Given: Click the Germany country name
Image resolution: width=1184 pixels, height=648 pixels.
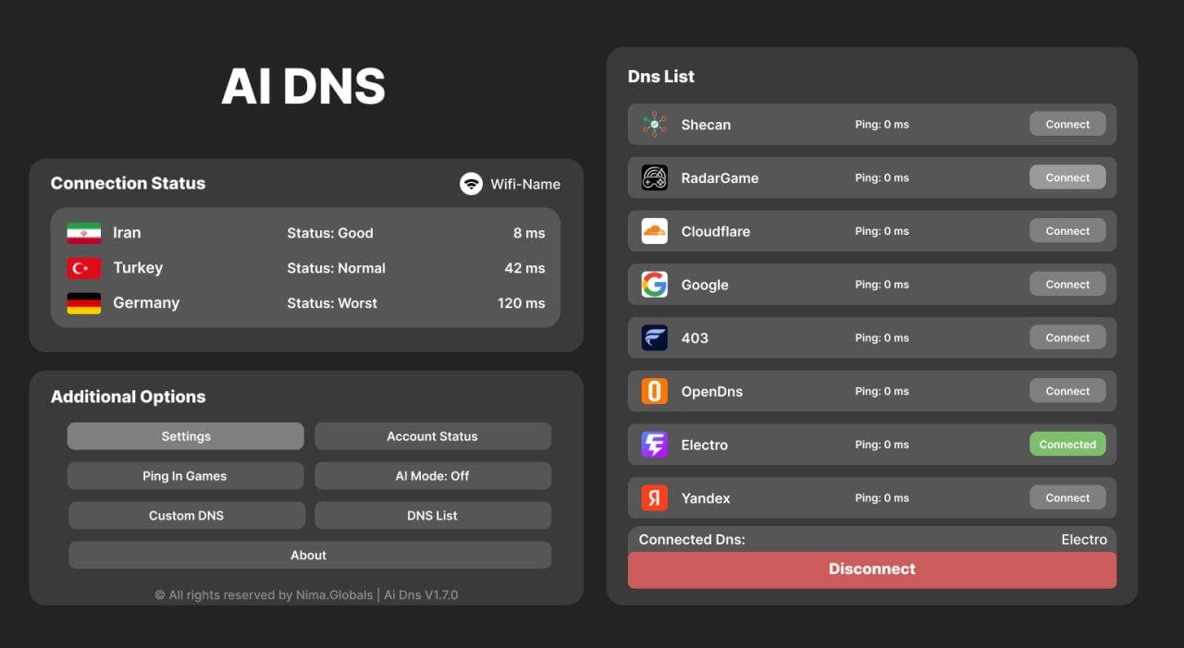Looking at the screenshot, I should [x=146, y=303].
